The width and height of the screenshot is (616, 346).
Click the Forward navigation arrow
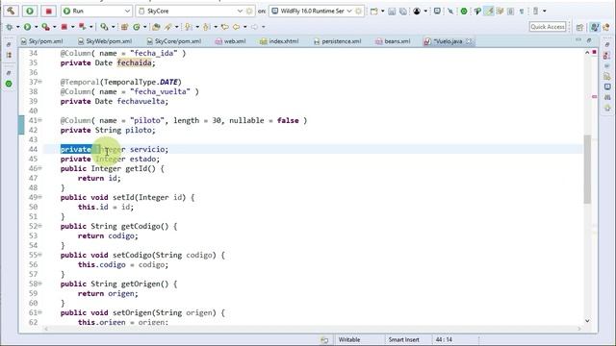(x=254, y=27)
